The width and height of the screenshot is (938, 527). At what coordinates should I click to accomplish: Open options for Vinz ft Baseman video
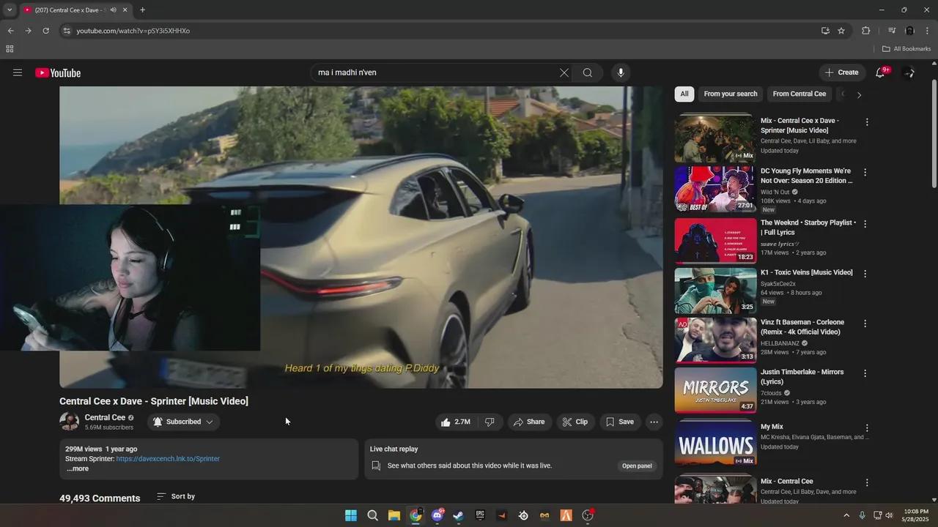click(865, 324)
